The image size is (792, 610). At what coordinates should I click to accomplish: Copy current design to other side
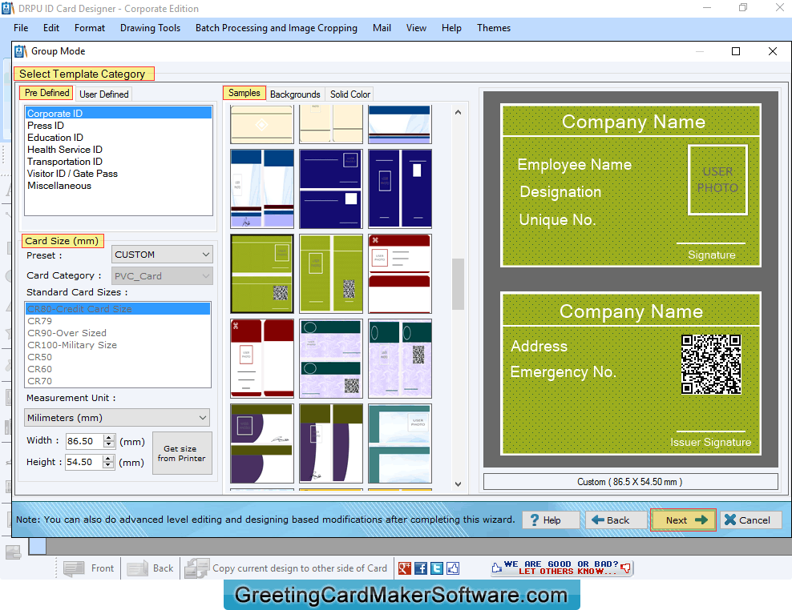point(286,568)
